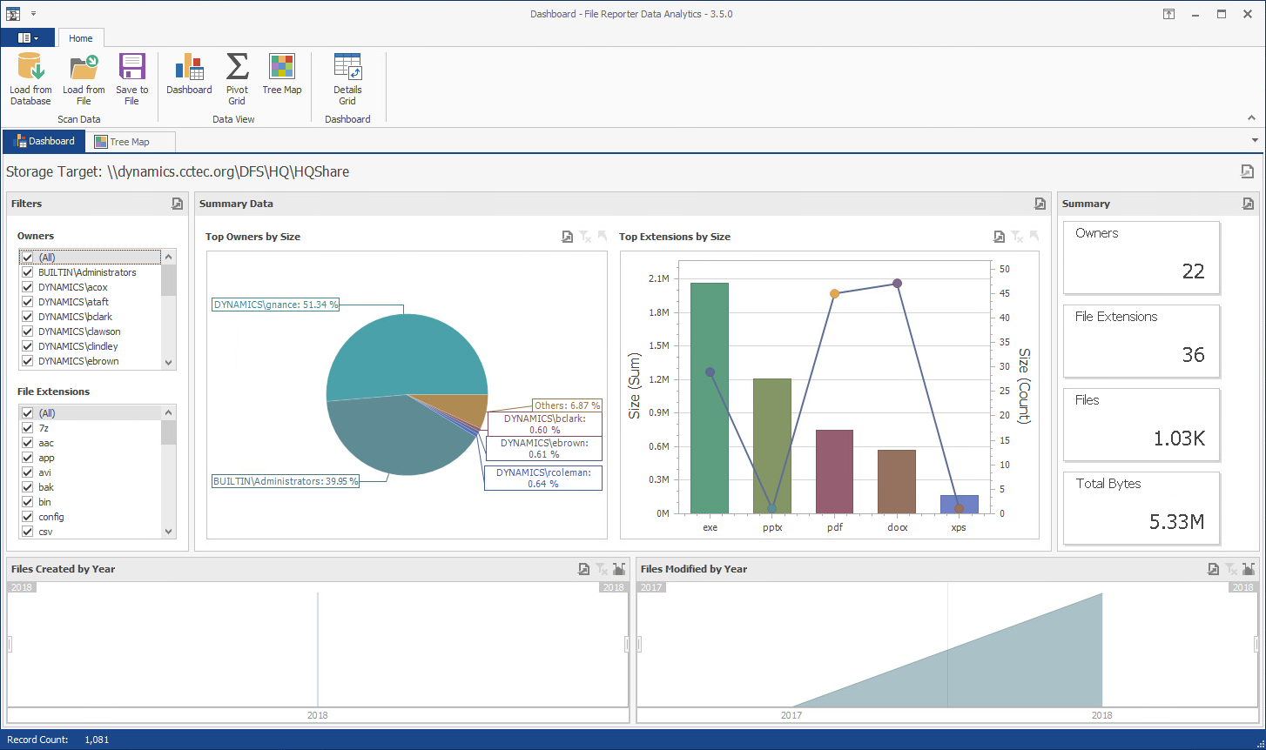Screen dimensions: 1266x750
Task: Uncheck the DYNAMICS\acox owner filter
Action: point(28,287)
